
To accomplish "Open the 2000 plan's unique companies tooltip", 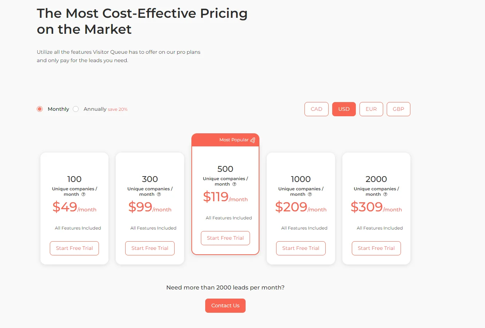I will (385, 194).
